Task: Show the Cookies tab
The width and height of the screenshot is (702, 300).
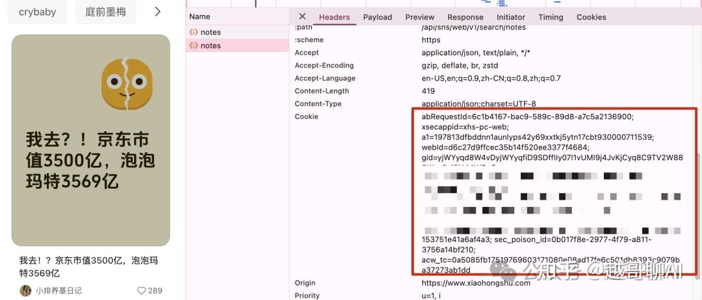Action: pyautogui.click(x=591, y=17)
